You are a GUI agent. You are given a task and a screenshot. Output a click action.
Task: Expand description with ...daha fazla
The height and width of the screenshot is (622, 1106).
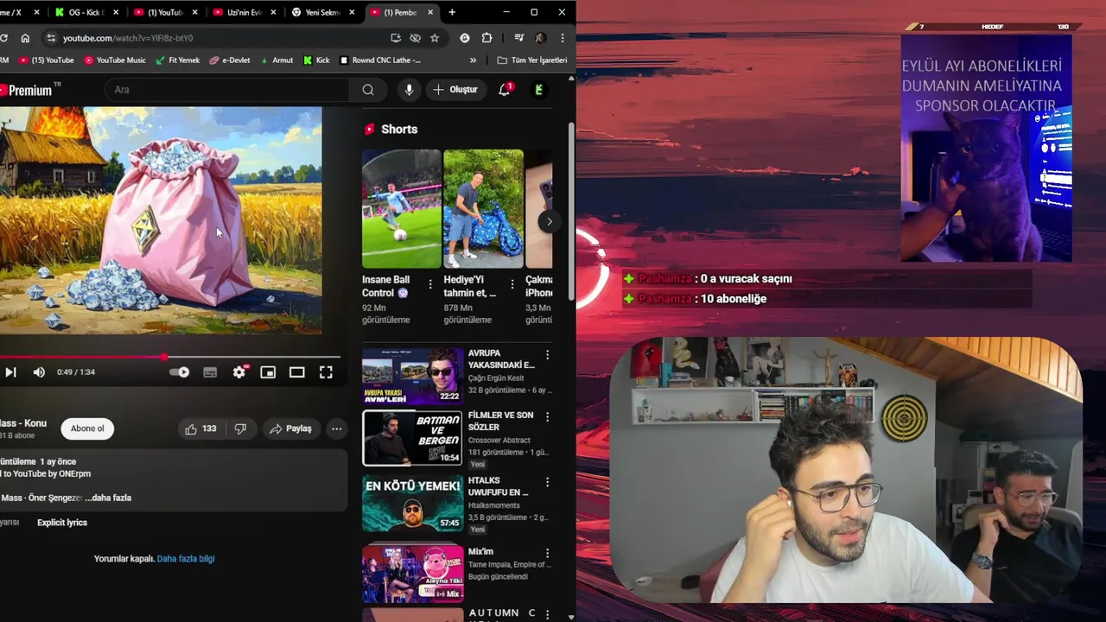(x=109, y=498)
